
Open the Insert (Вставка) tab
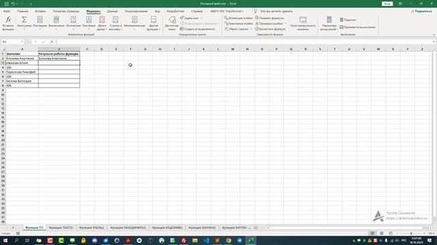click(40, 12)
